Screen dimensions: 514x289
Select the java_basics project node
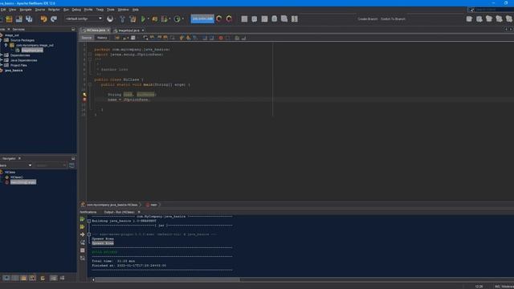point(14,71)
